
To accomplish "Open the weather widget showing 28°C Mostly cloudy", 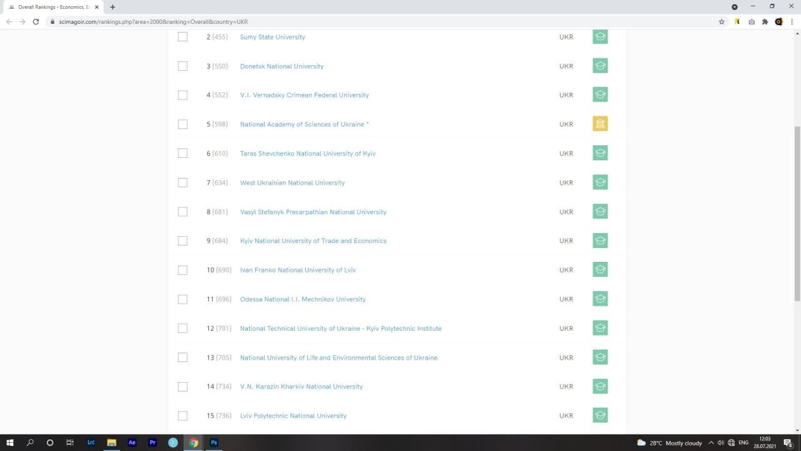I will [670, 443].
